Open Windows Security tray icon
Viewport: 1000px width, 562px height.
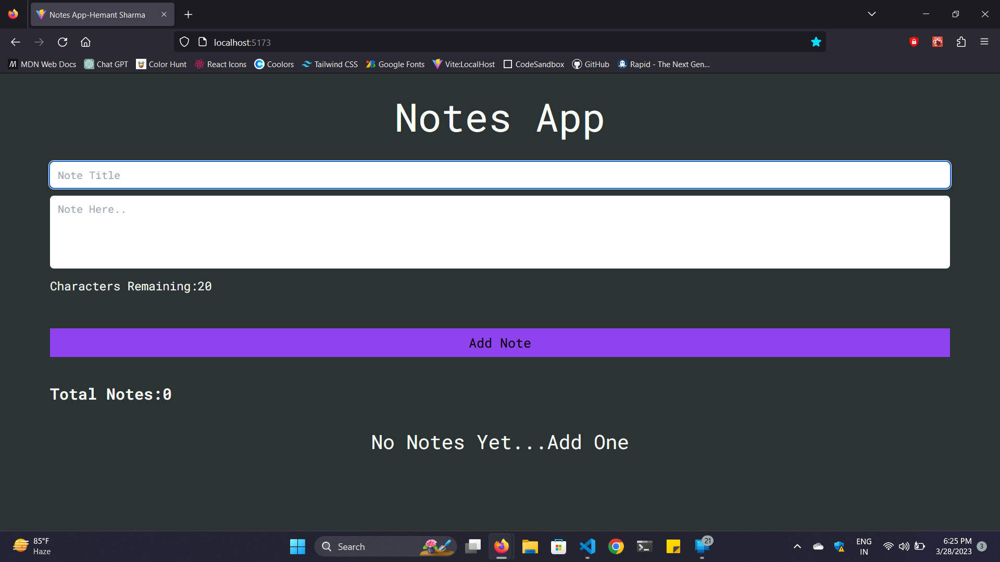point(839,546)
